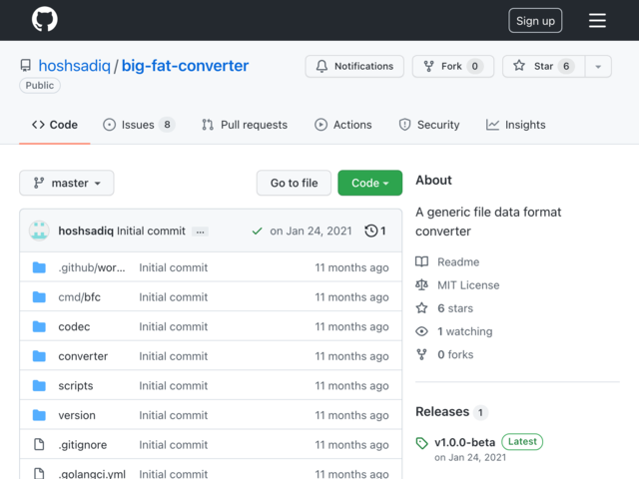Open the hamburger navigation menu
Image resolution: width=639 pixels, height=479 pixels.
597,20
